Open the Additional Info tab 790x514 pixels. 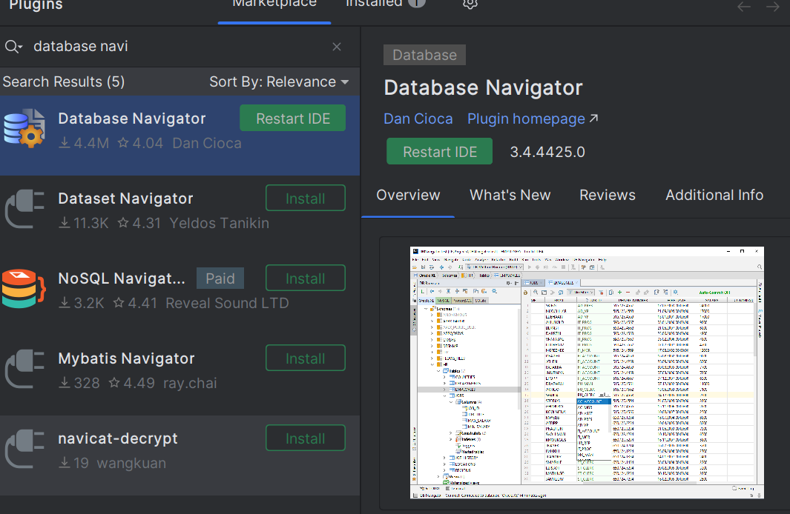714,195
